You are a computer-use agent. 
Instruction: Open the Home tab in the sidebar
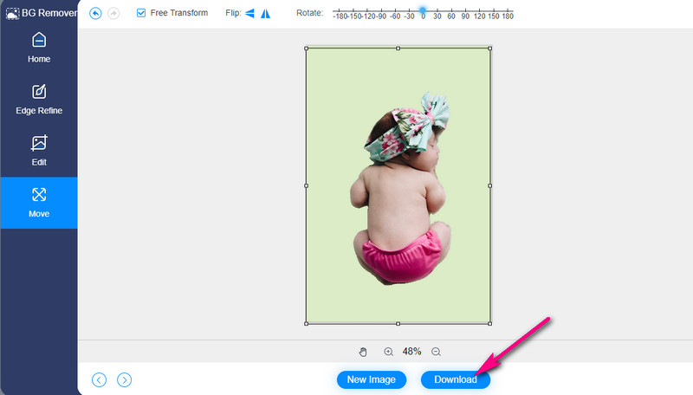[39, 48]
